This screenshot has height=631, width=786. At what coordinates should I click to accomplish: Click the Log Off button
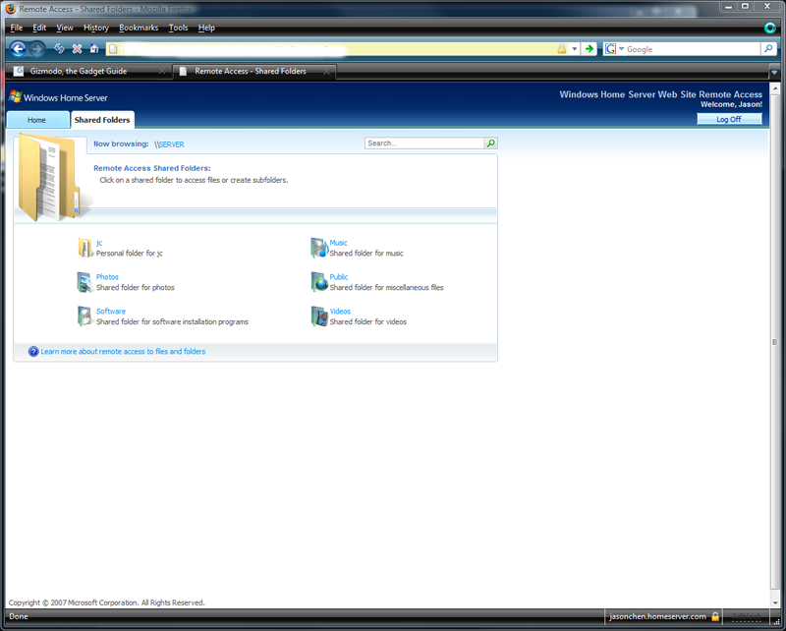pos(729,119)
